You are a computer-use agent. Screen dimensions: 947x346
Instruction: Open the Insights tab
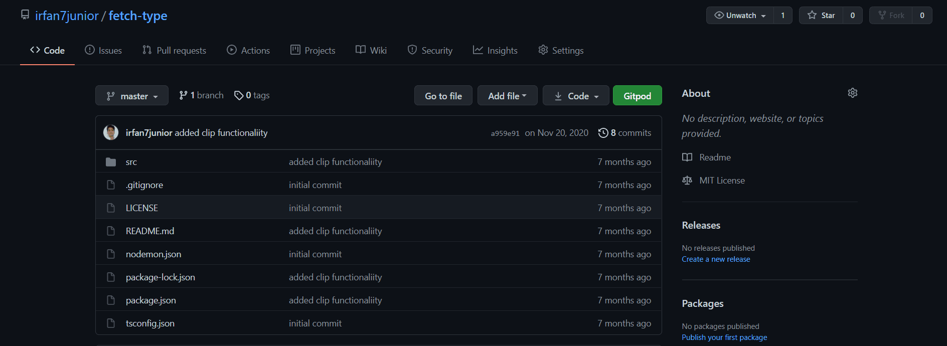[x=495, y=50]
